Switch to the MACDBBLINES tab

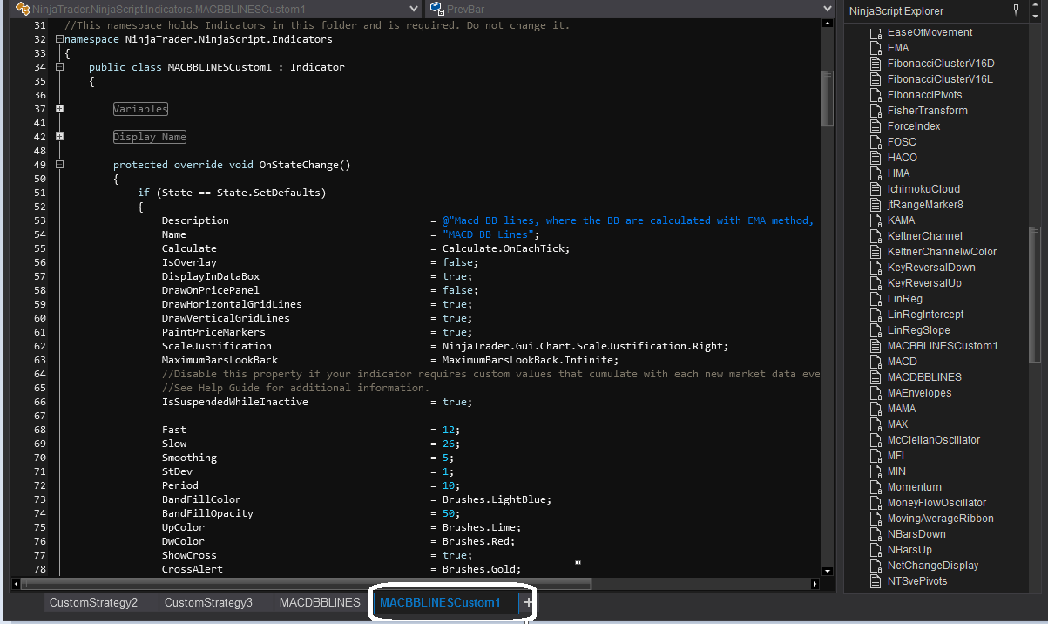coord(319,602)
